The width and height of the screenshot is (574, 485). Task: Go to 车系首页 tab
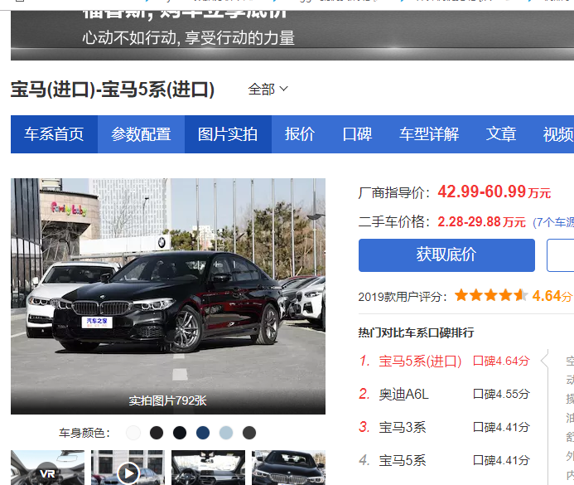[54, 134]
